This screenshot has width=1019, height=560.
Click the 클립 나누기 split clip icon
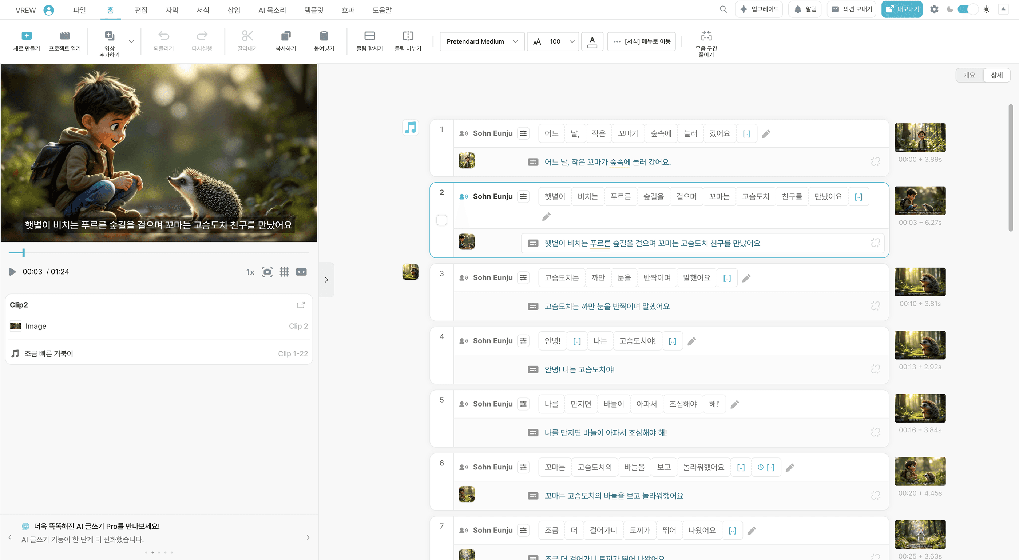(408, 36)
